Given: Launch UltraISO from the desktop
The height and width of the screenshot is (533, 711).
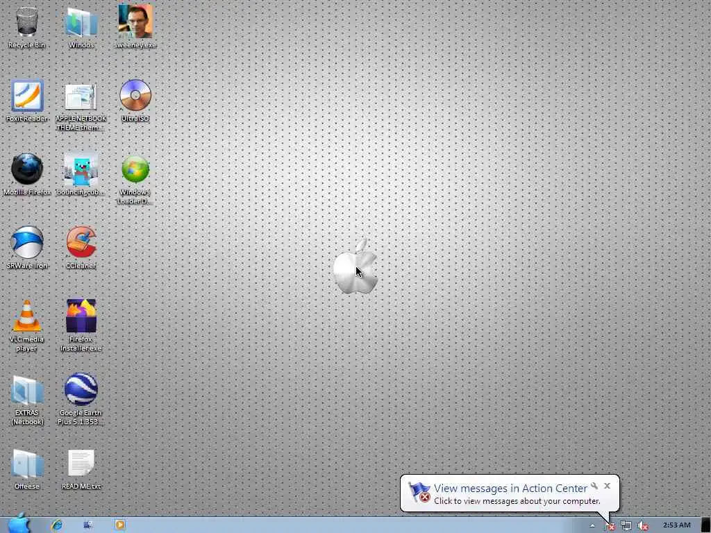Looking at the screenshot, I should [x=135, y=101].
